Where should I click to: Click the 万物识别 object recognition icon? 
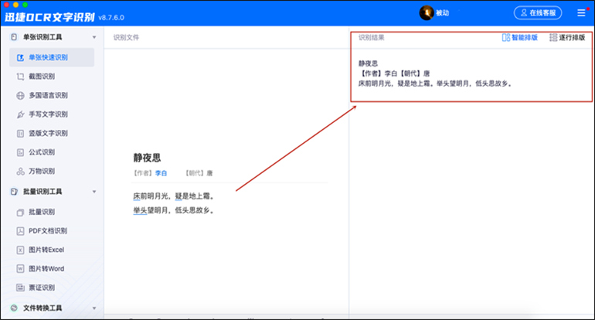(x=21, y=171)
